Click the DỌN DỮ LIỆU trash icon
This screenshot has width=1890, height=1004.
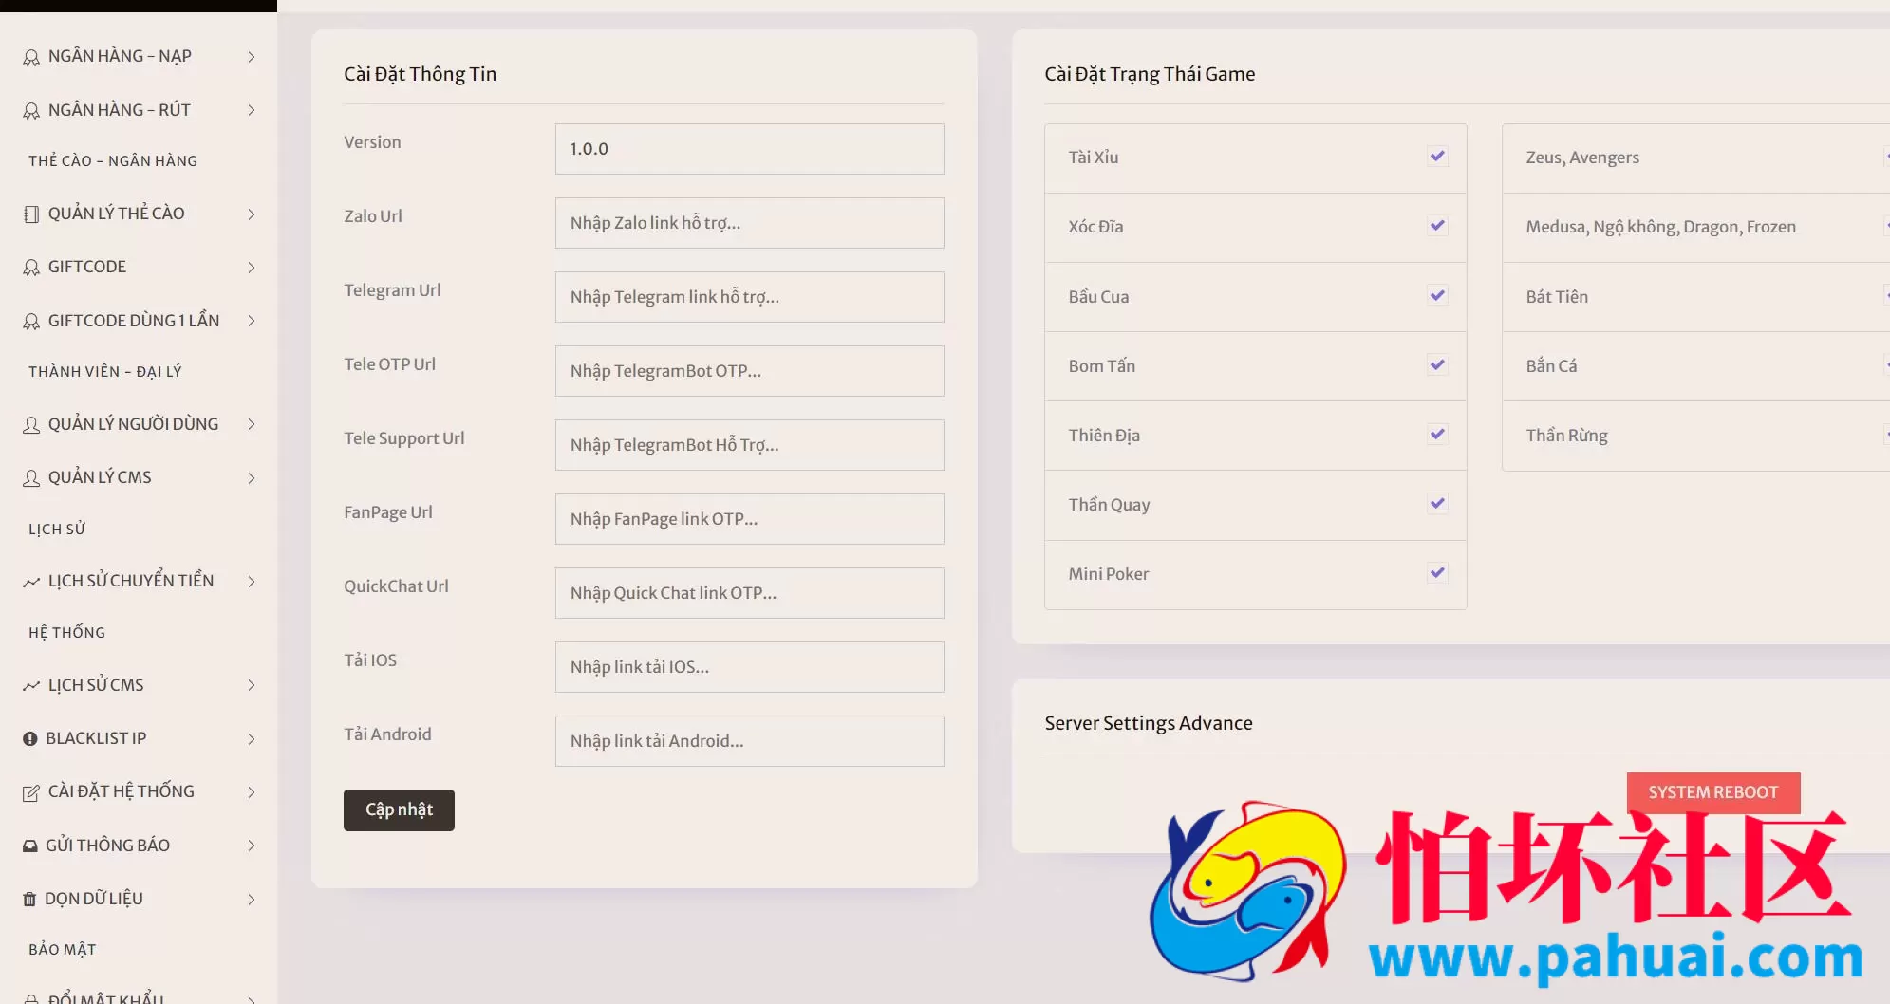(29, 899)
